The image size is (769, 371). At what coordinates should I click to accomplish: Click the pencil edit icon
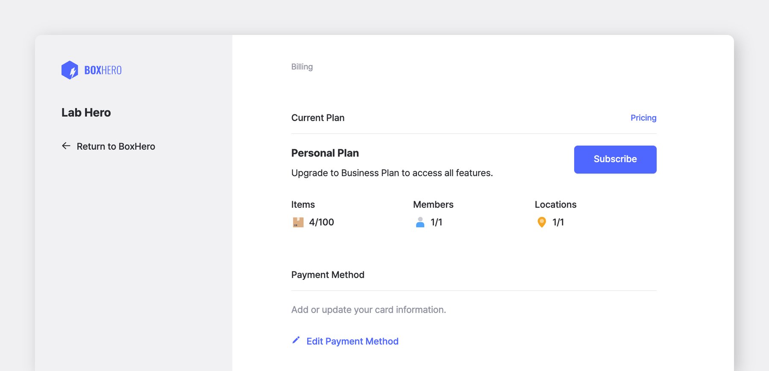click(296, 340)
